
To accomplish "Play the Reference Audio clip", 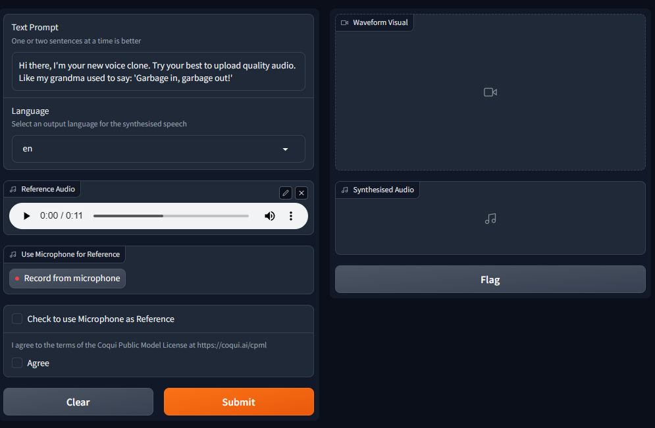I will [x=26, y=215].
